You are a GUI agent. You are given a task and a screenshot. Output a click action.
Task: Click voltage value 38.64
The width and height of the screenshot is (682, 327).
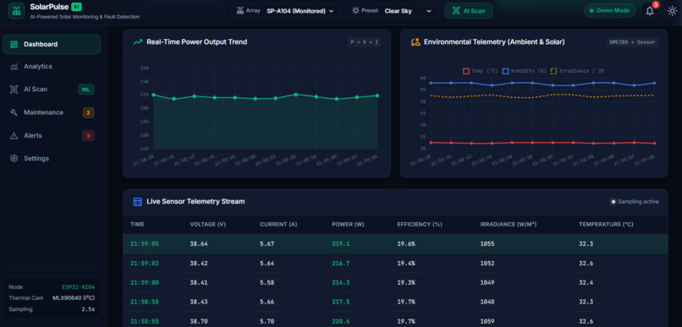click(x=199, y=244)
